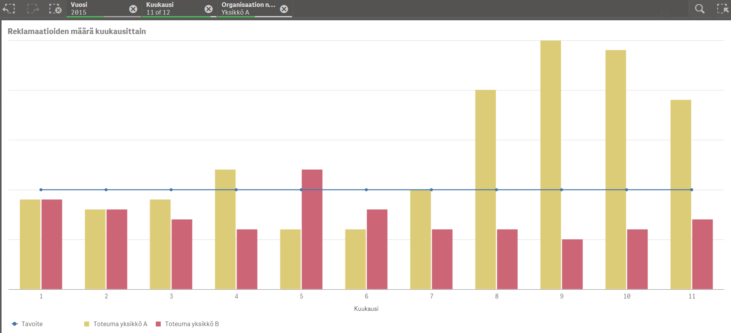Click the yellow bar for month 11

pyautogui.click(x=681, y=194)
